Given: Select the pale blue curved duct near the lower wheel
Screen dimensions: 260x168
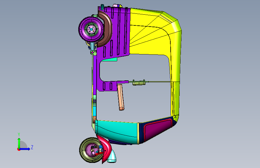Looking at the screenshot, I should point(112,157).
